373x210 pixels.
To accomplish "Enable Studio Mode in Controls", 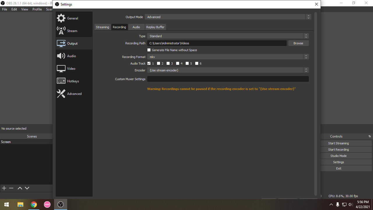I will (x=338, y=156).
